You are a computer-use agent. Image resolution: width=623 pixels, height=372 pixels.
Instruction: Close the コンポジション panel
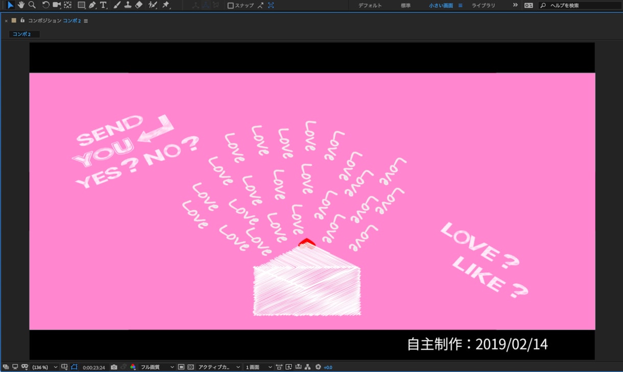(x=6, y=21)
